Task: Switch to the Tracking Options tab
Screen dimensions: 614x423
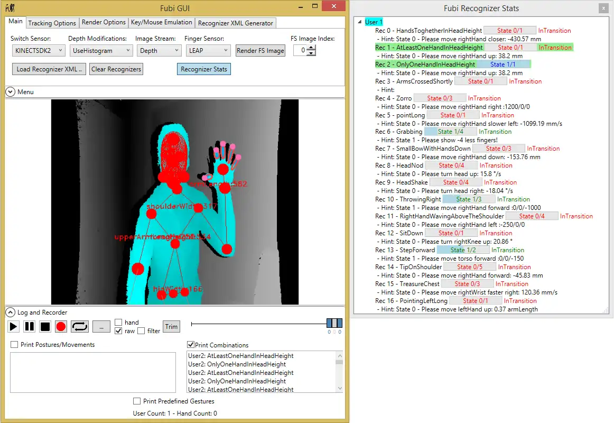Action: click(x=52, y=23)
